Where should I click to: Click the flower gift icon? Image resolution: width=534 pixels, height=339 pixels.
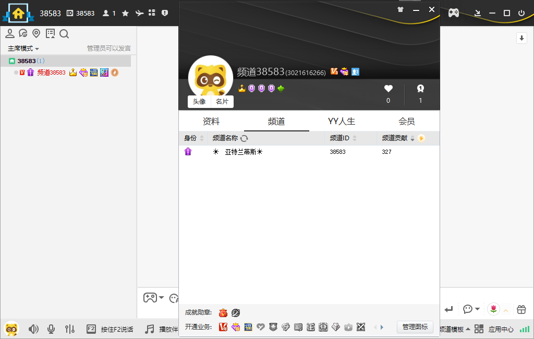[493, 309]
